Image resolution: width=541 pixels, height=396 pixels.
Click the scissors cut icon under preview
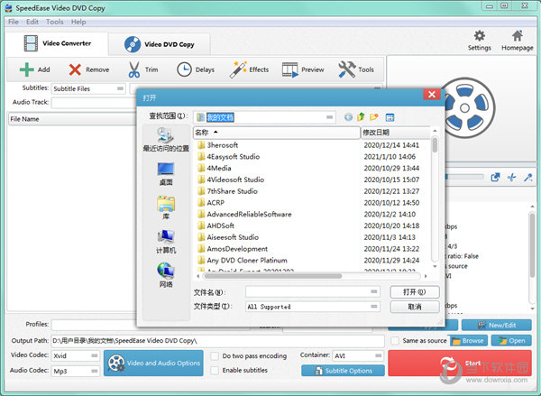[511, 178]
